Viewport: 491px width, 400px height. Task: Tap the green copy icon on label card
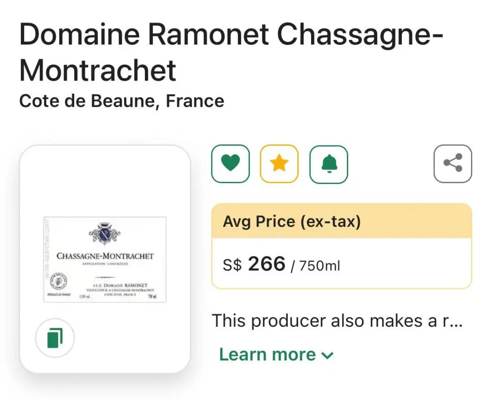(55, 338)
